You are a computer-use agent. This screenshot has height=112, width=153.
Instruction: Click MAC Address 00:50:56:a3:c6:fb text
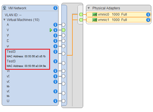point(26,56)
